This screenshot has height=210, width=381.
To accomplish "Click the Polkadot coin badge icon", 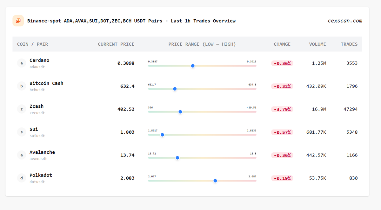I will pos(22,178).
